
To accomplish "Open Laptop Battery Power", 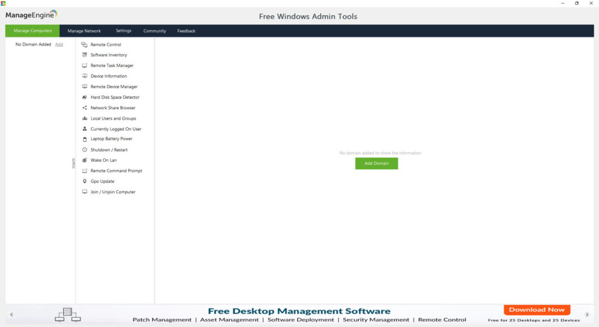I will coord(111,139).
